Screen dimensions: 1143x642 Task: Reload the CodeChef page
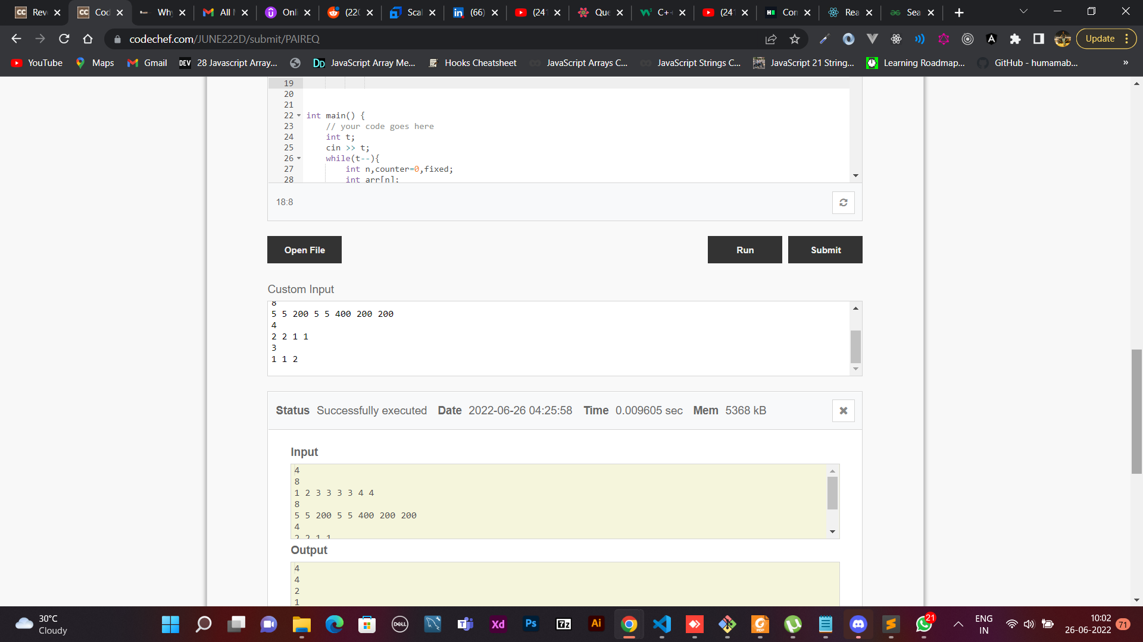click(64, 39)
